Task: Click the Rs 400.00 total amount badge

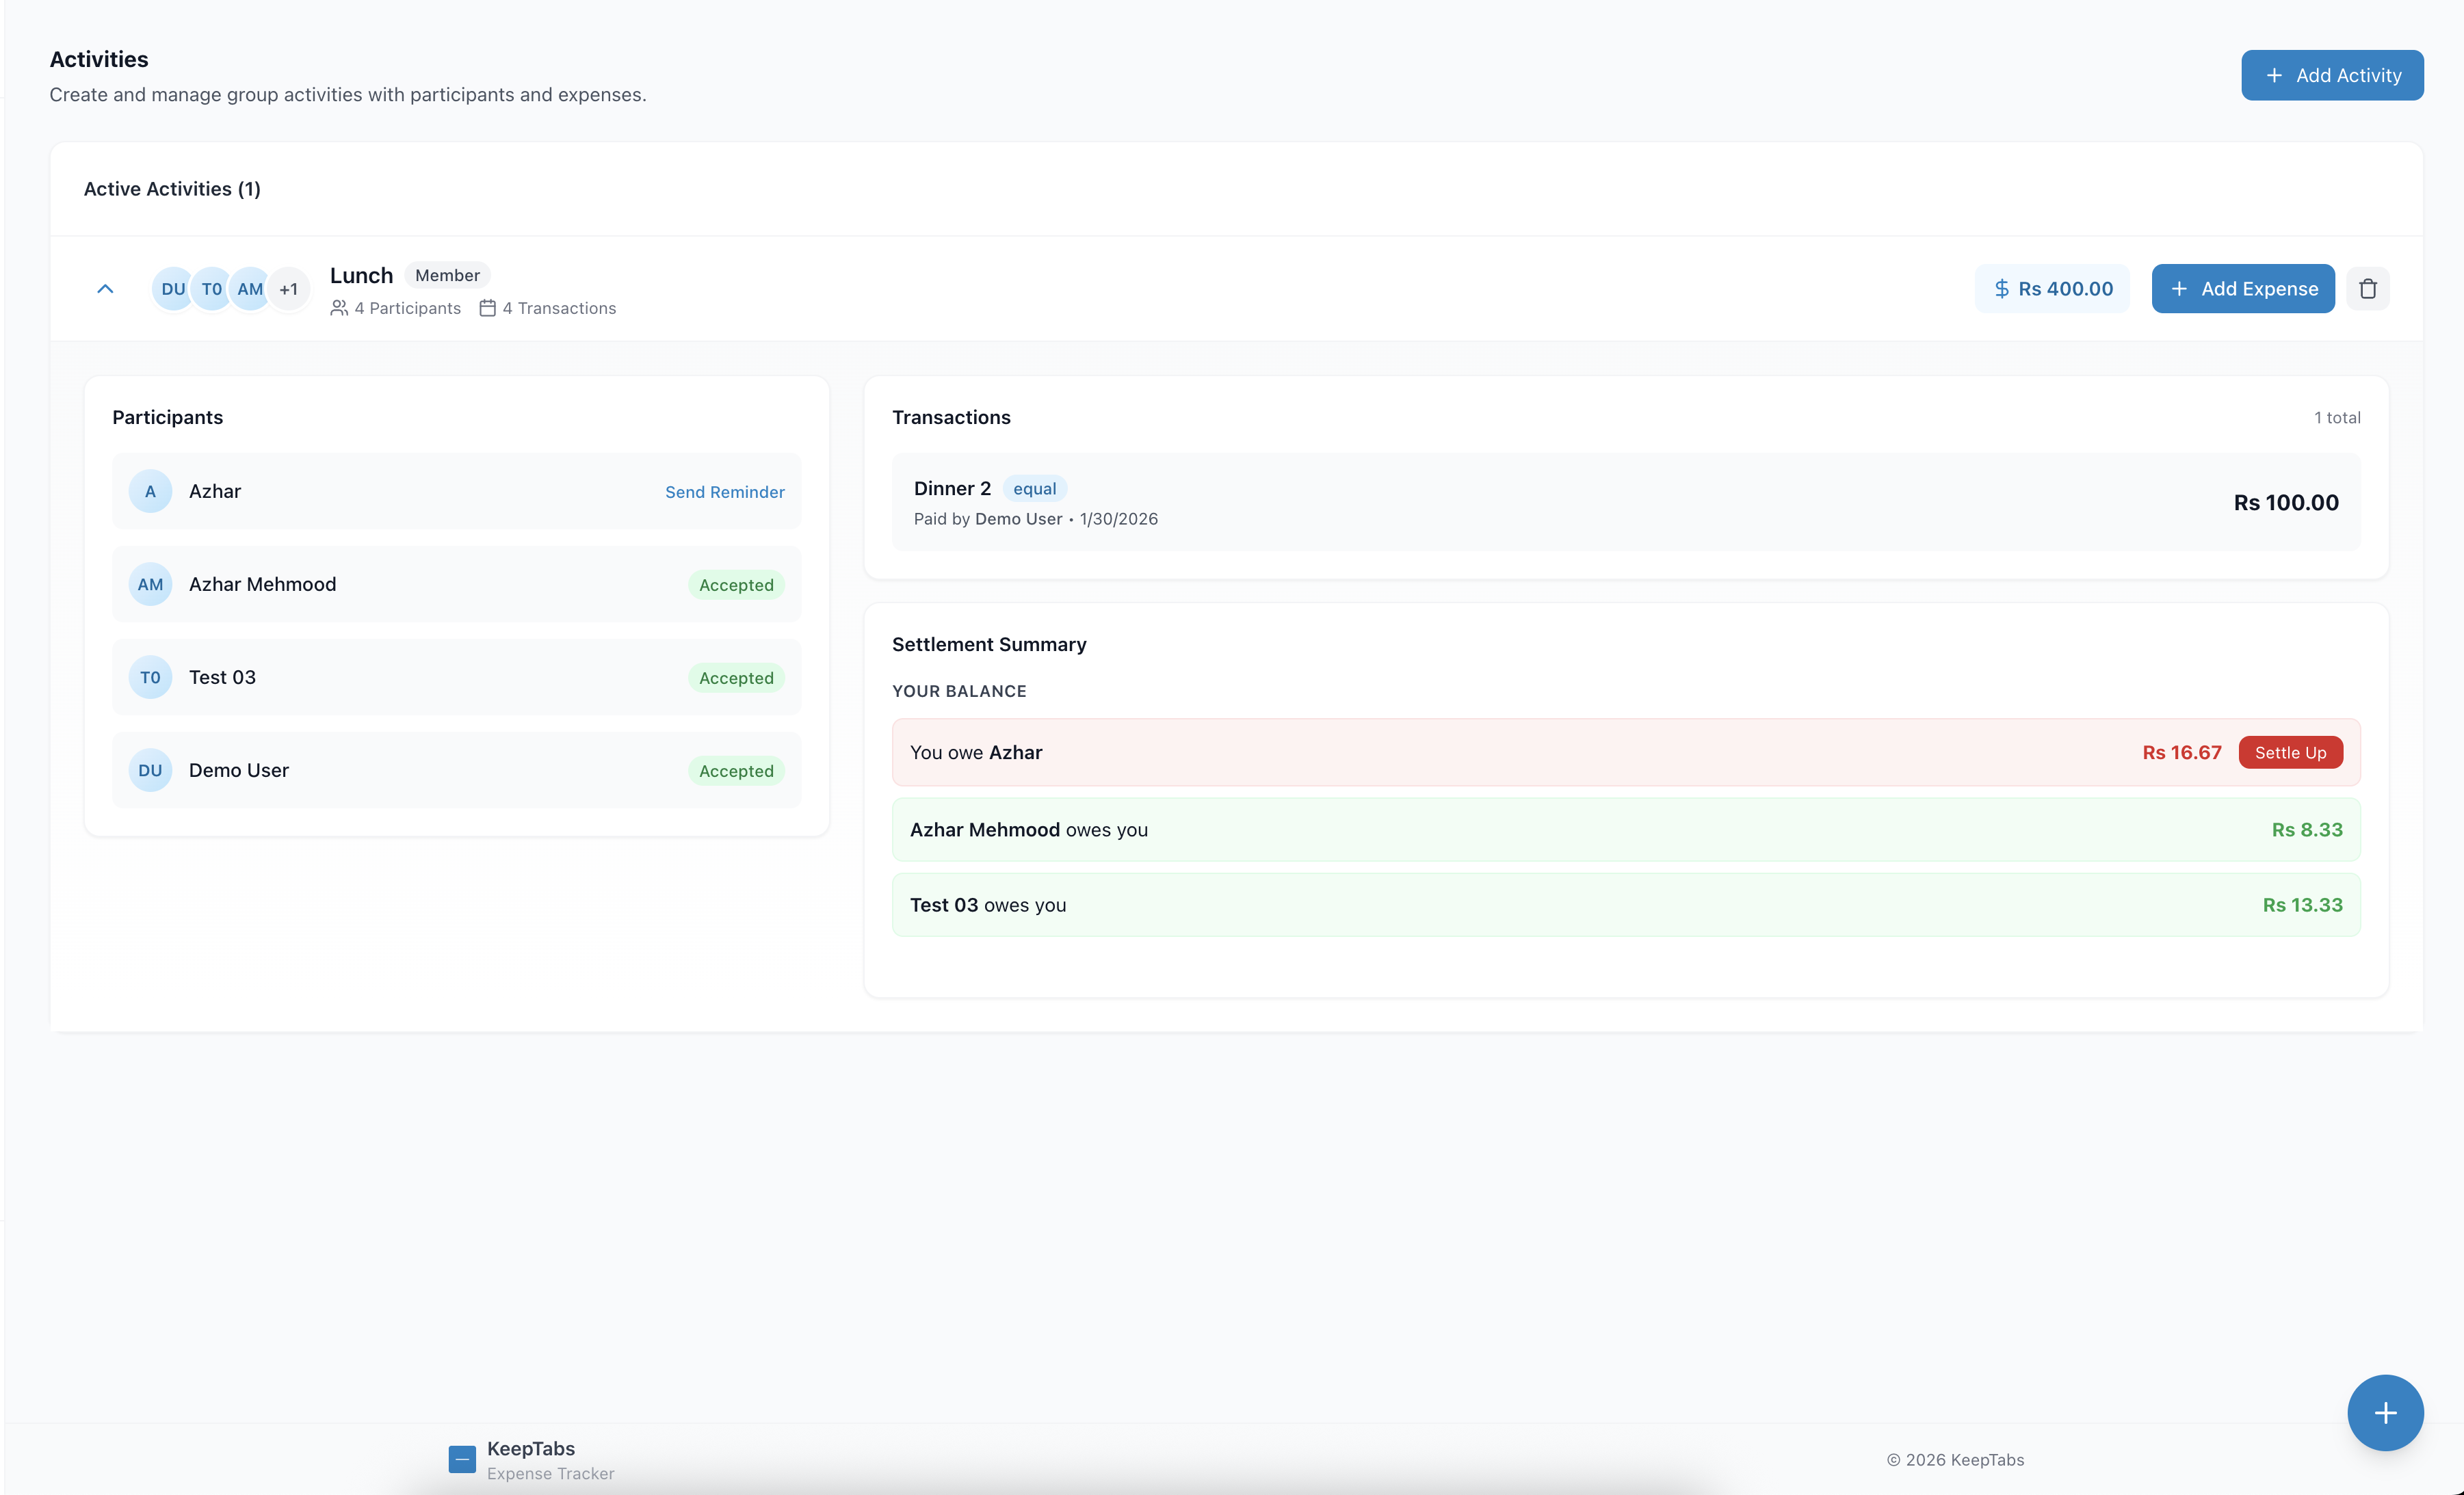Action: click(x=2052, y=289)
